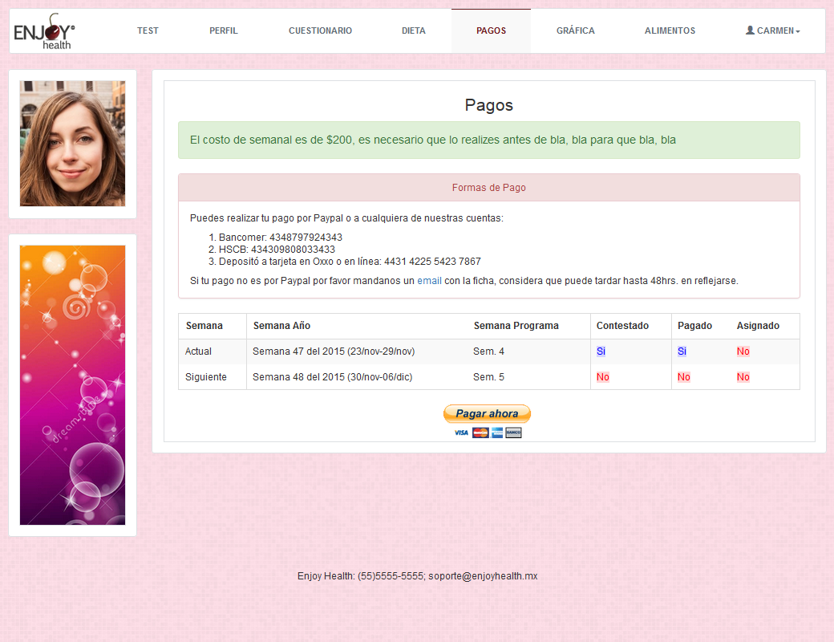Click the American Express card icon
This screenshot has width=834, height=642.
(x=497, y=433)
